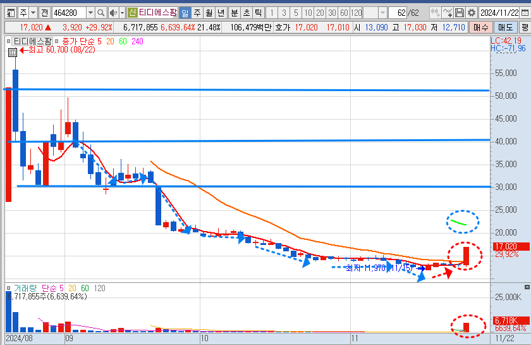This screenshot has width=531, height=345.
Task: Click the high price 17,030
Action: tap(415, 27)
